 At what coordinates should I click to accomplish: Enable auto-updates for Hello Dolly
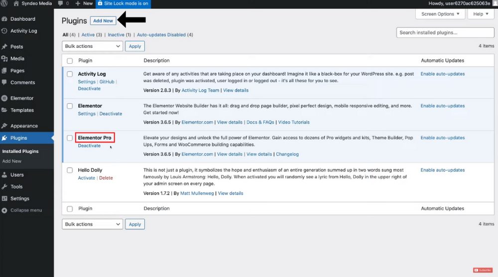click(442, 170)
